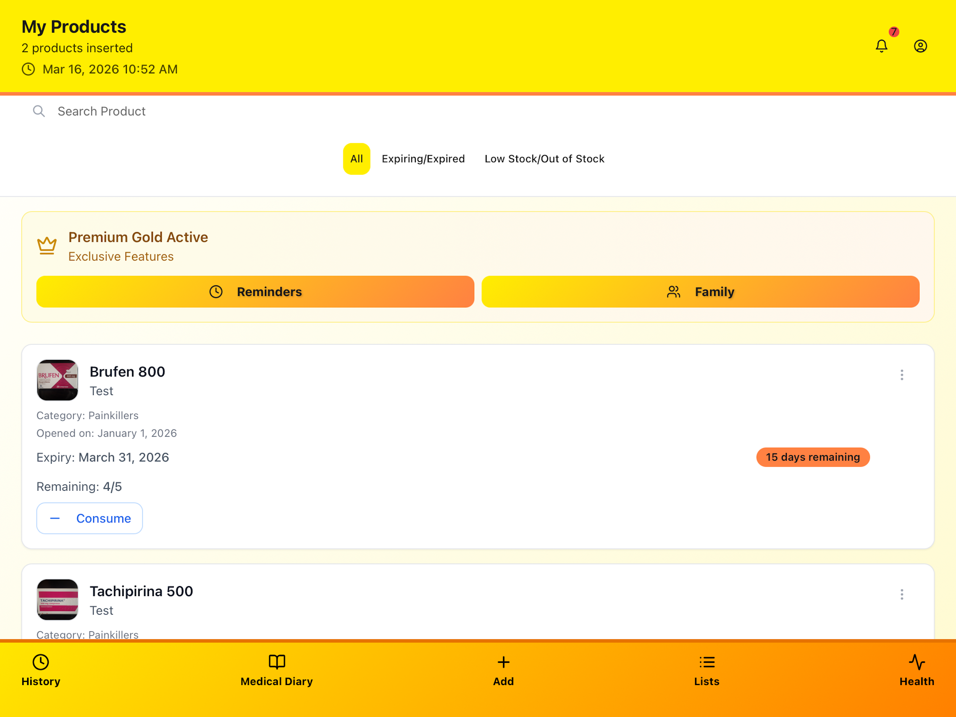Open Brufen 800 three-dot options menu
The width and height of the screenshot is (956, 717).
[901, 375]
